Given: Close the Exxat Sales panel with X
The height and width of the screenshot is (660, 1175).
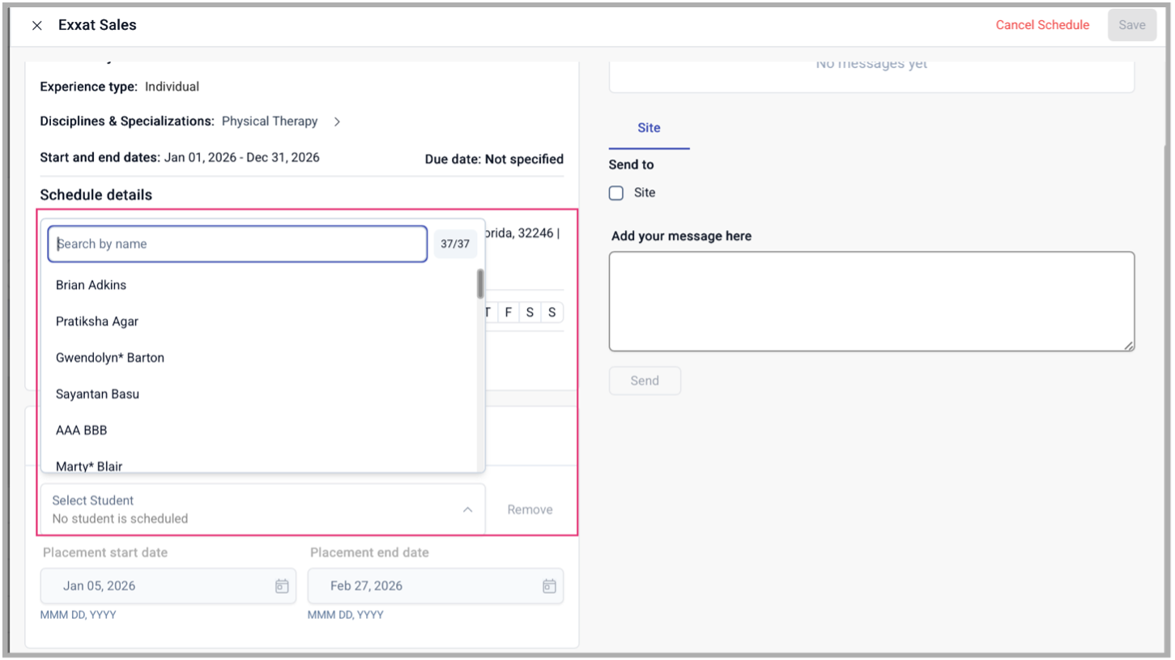Looking at the screenshot, I should (x=37, y=25).
